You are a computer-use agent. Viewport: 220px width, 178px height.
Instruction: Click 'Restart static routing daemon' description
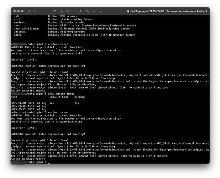(70, 19)
